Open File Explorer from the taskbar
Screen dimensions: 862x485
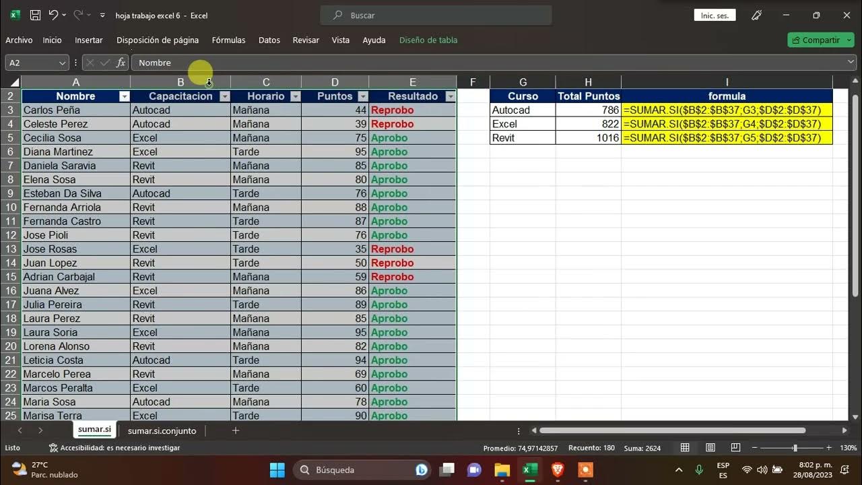tap(502, 470)
